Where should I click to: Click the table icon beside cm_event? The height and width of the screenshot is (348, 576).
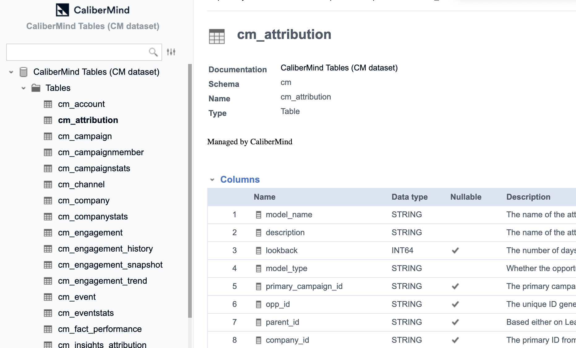coord(48,297)
